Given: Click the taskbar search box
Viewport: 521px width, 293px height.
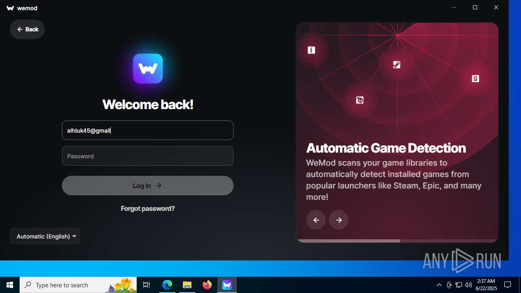Looking at the screenshot, I should point(78,285).
